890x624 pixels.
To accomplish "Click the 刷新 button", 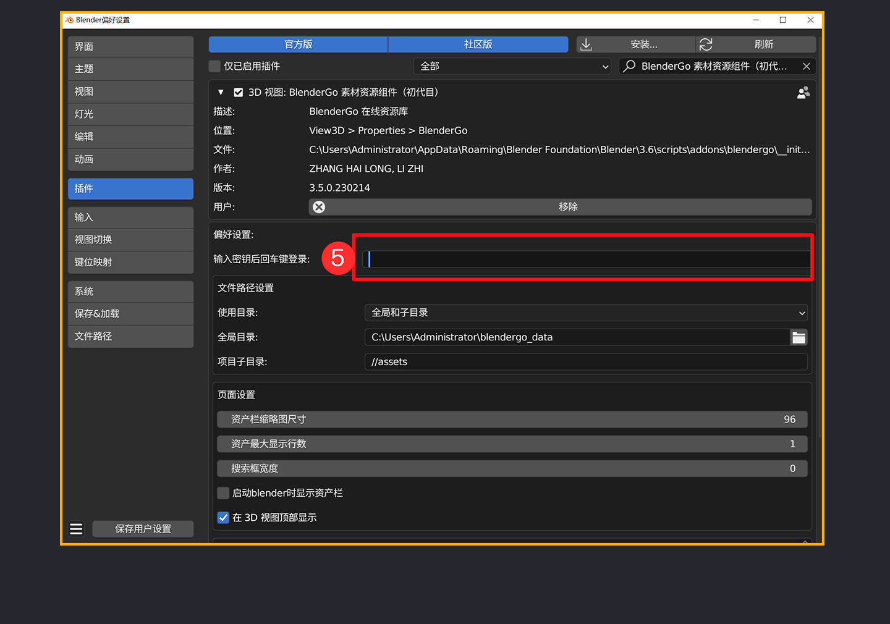I will point(756,44).
